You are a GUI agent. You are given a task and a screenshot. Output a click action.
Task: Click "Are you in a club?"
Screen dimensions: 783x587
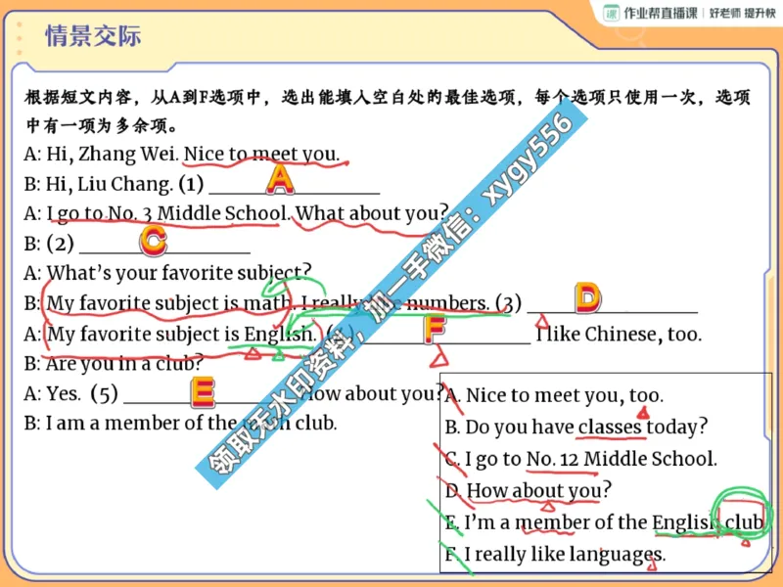click(x=125, y=363)
